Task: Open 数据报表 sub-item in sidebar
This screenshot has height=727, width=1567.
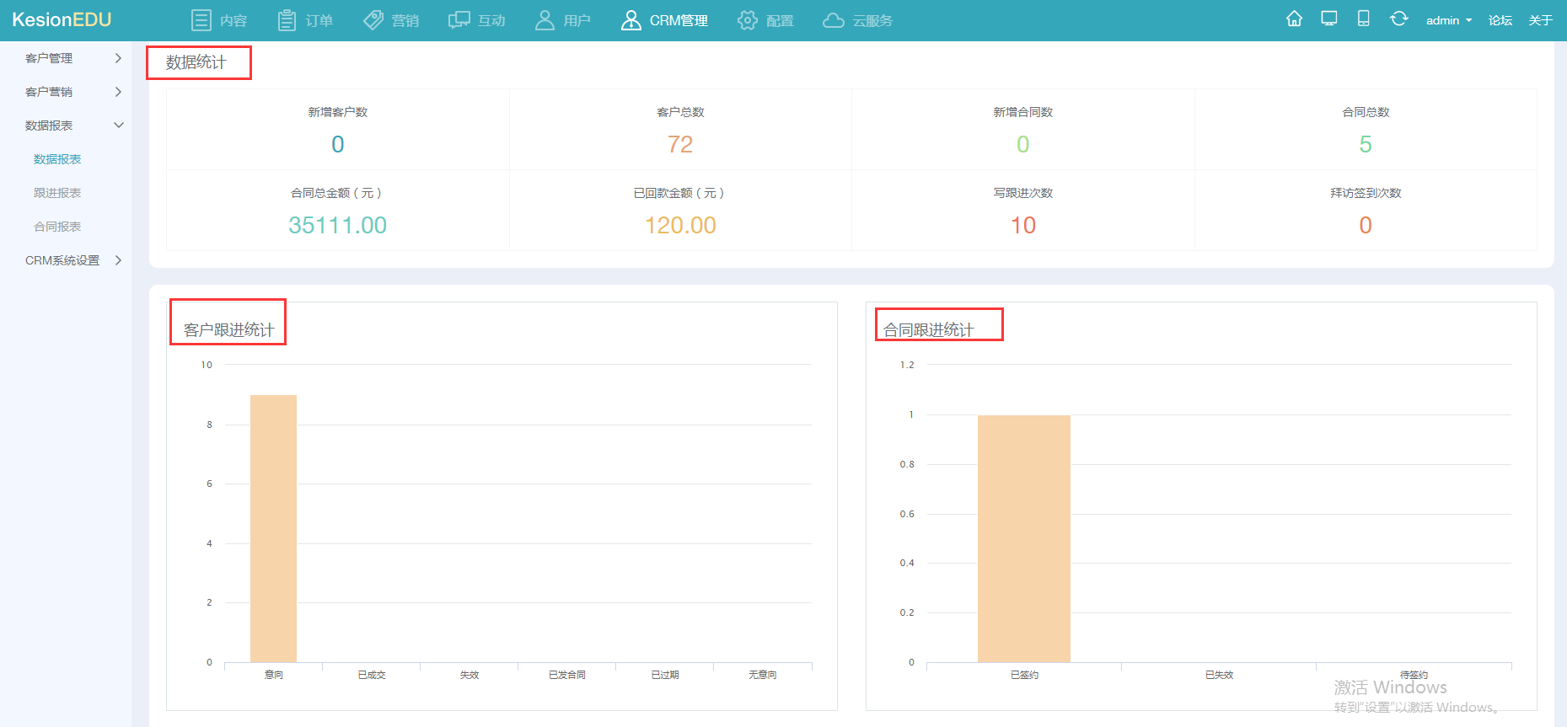Action: click(x=57, y=159)
